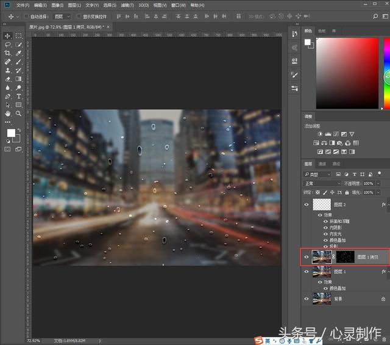Select the Lasso tool
The width and height of the screenshot is (390, 345).
coord(8,45)
